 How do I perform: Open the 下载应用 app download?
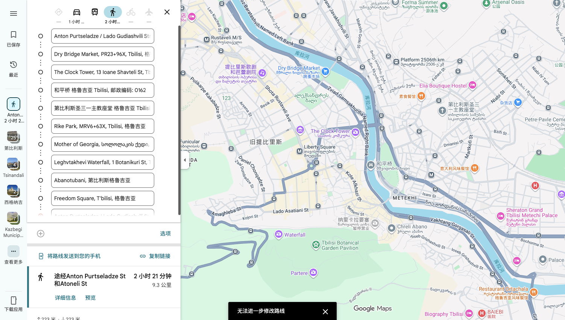[14, 304]
